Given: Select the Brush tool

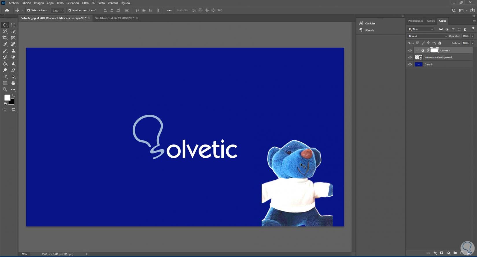Looking at the screenshot, I should (5, 51).
